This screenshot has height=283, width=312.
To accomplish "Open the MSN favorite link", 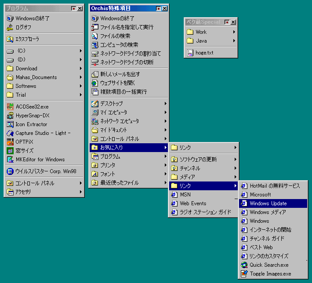I will tap(203, 194).
